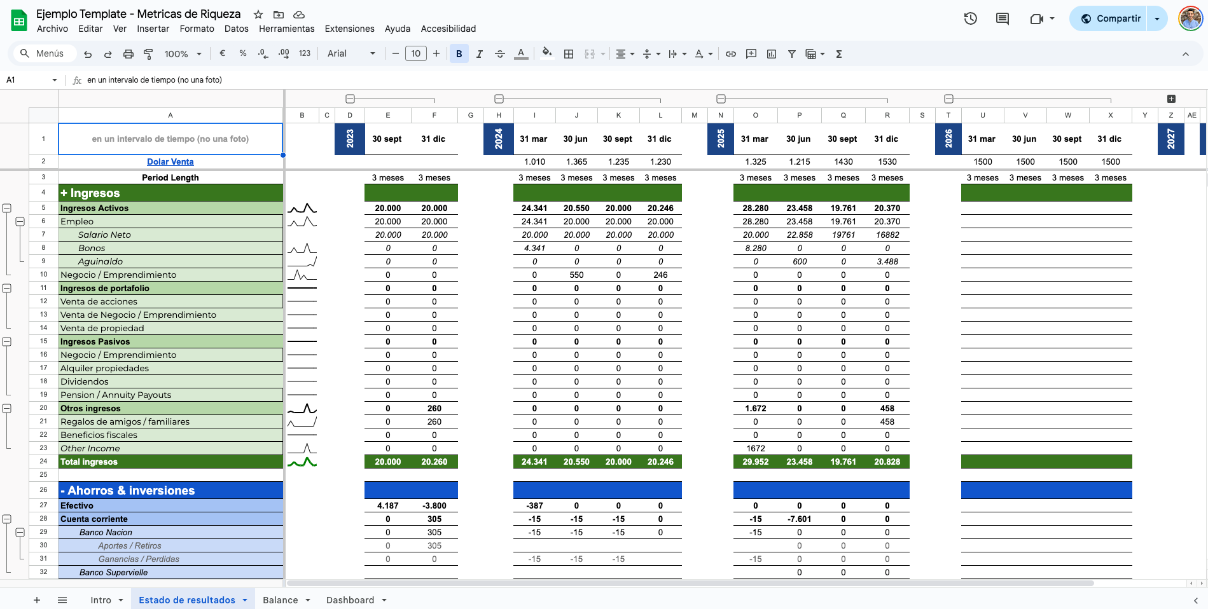The image size is (1208, 609).
Task: Toggle italic formatting
Action: [x=480, y=54]
